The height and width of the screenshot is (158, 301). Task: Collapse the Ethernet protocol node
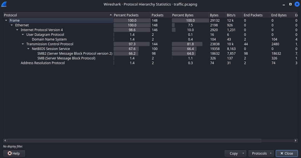(x=12, y=25)
